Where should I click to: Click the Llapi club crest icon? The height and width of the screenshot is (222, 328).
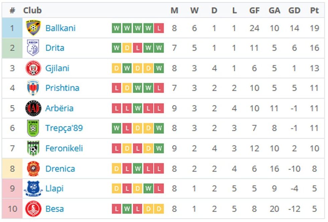(33, 189)
